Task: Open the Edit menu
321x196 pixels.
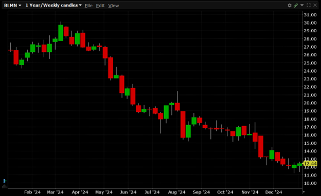Action: 100,6
